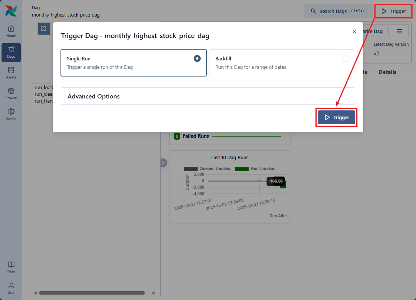
Task: Click the green run duration bar
Action: click(283, 185)
